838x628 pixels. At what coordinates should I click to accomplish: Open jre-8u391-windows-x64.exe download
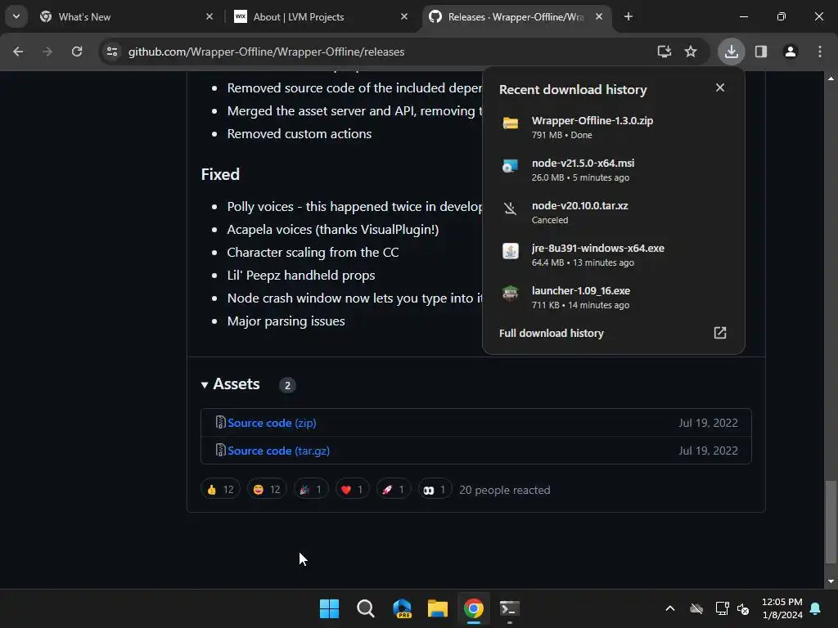click(614, 255)
